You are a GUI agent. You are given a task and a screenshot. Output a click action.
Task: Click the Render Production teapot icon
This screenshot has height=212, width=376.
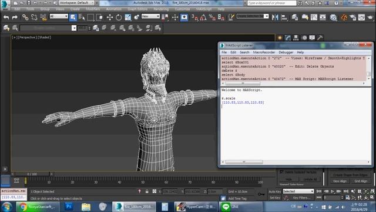370,17
